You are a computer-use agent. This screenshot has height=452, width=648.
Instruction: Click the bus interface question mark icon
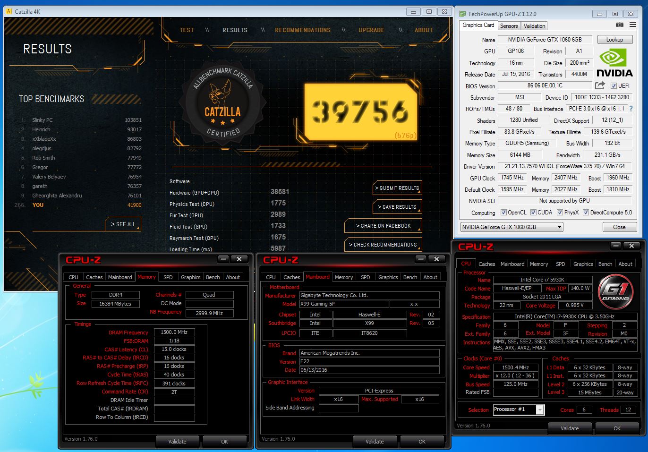[x=631, y=109]
